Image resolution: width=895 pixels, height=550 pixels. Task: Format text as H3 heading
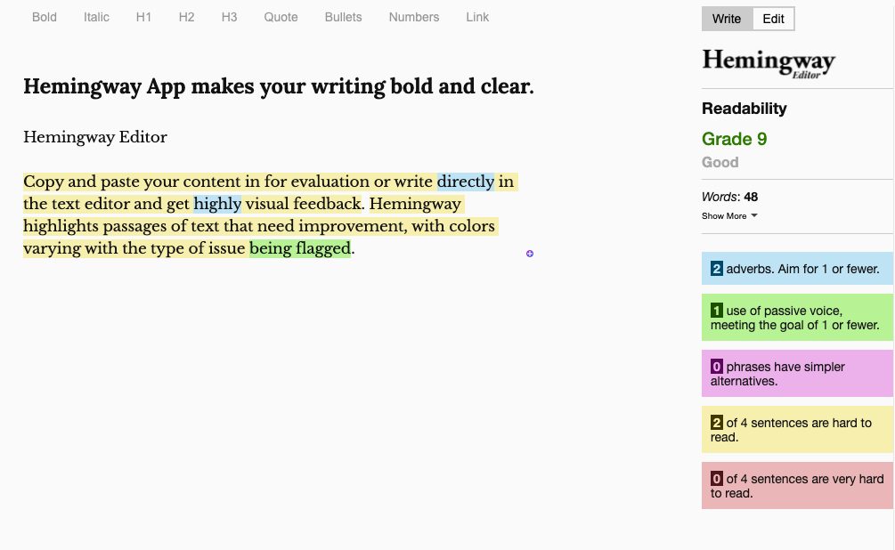(229, 17)
